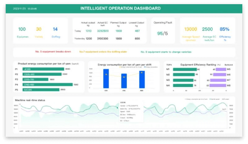The image size is (248, 144).
Task: Select the P4 C16S+40D energy bar
Action: 47,85
